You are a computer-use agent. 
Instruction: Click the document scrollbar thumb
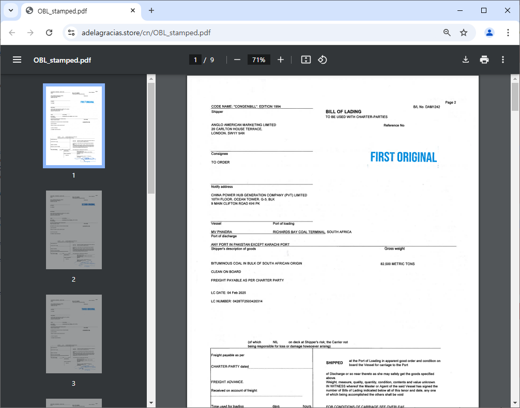coord(515,97)
